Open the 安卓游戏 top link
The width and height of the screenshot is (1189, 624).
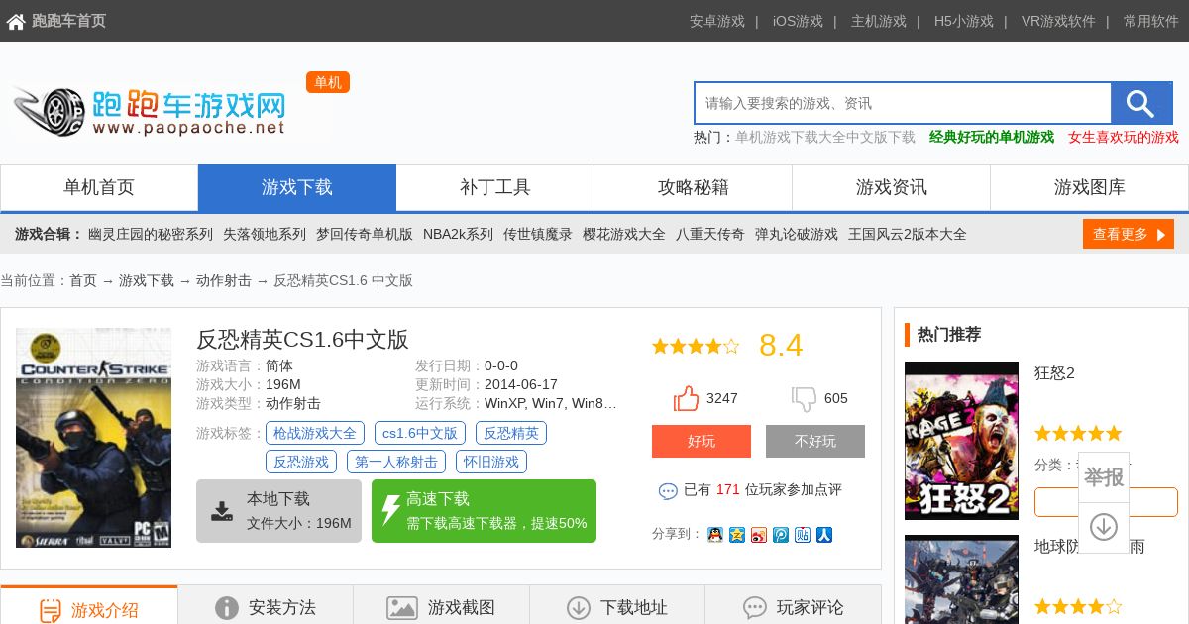pos(717,21)
